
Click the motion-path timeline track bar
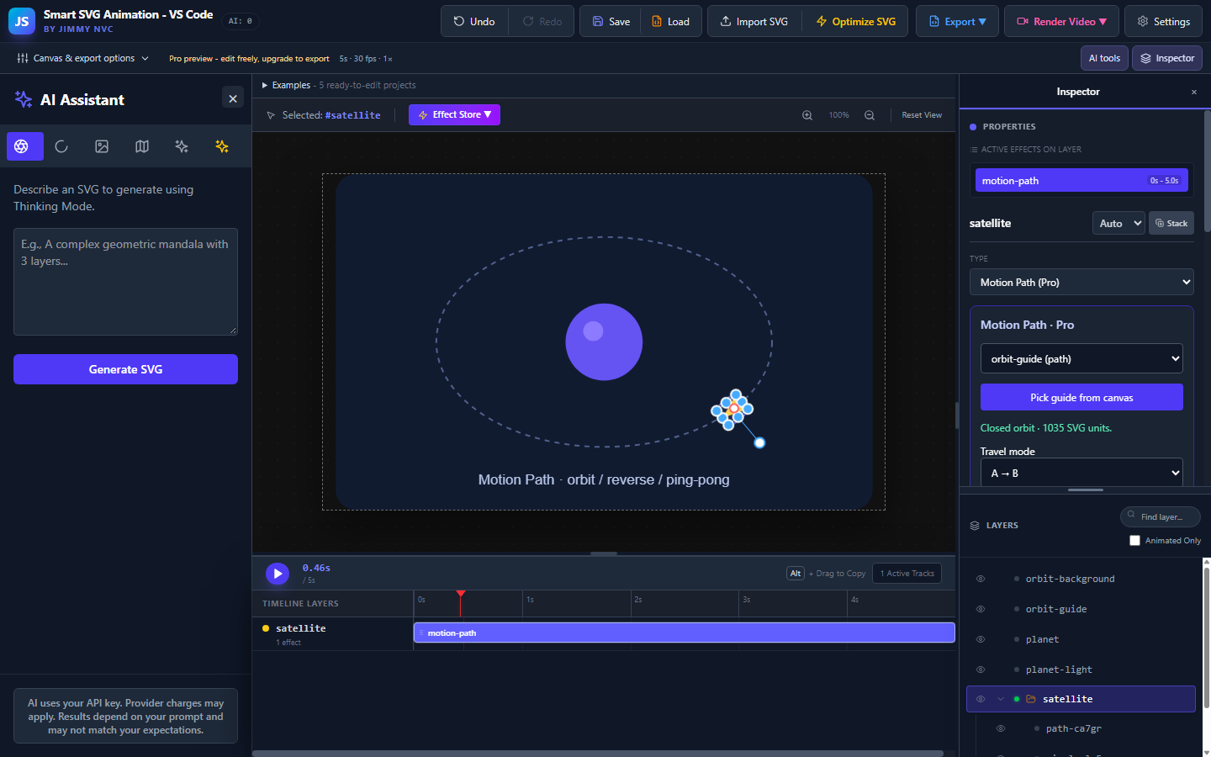click(684, 633)
